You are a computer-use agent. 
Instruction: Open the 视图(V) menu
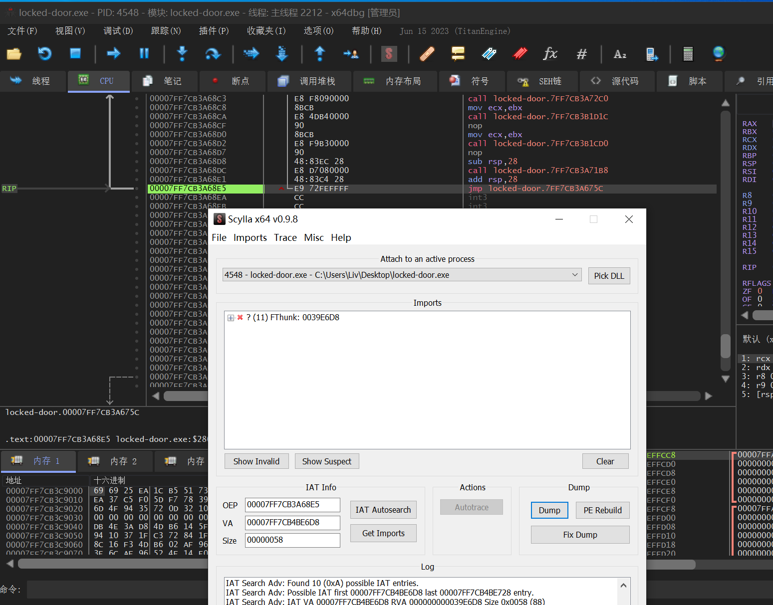[x=70, y=31]
